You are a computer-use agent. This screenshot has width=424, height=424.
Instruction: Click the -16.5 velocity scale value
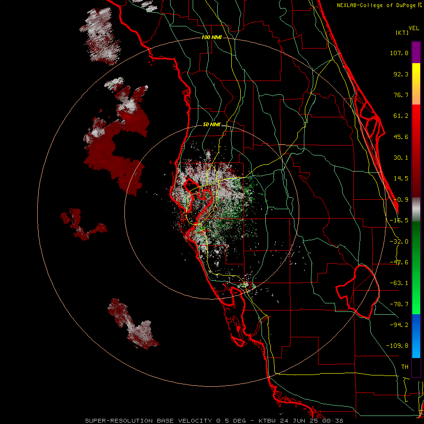pyautogui.click(x=399, y=220)
